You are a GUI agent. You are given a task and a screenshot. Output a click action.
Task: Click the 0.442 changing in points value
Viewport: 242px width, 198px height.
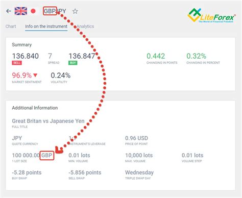click(156, 56)
